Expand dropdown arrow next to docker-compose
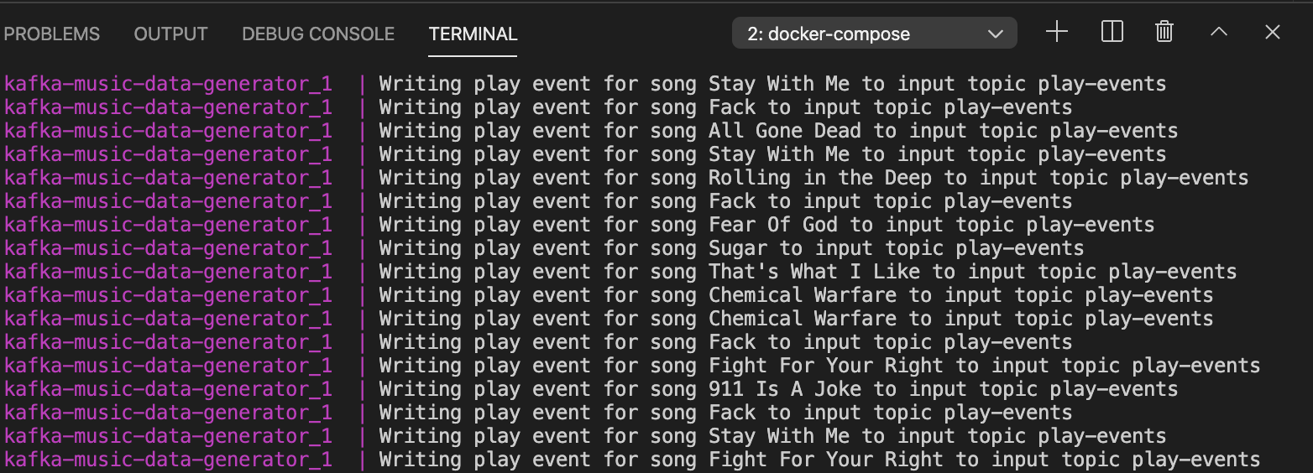1313x473 pixels. pyautogui.click(x=996, y=34)
